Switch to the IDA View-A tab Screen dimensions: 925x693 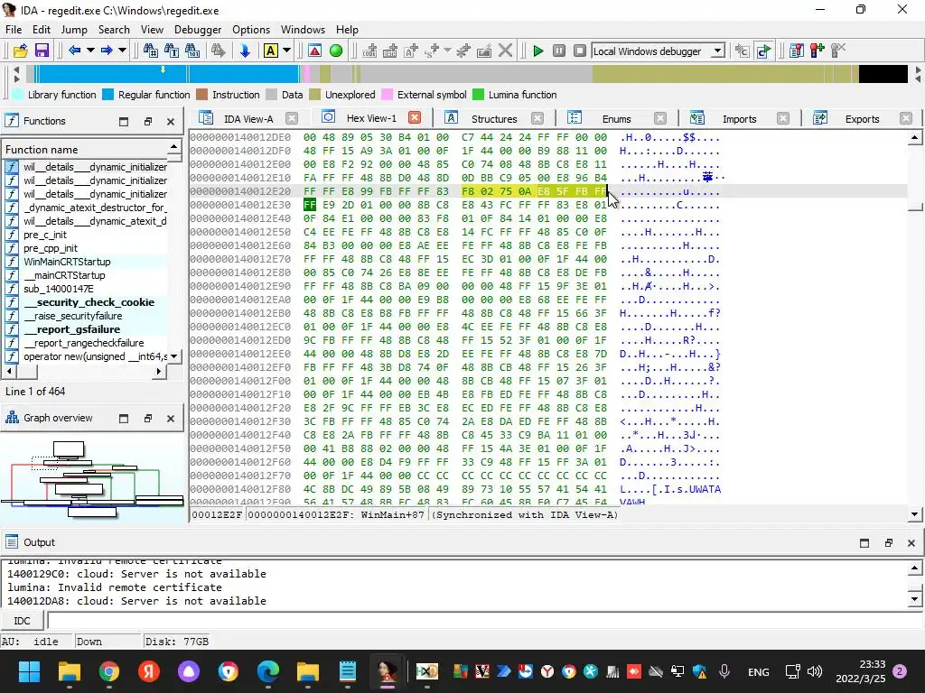point(248,118)
